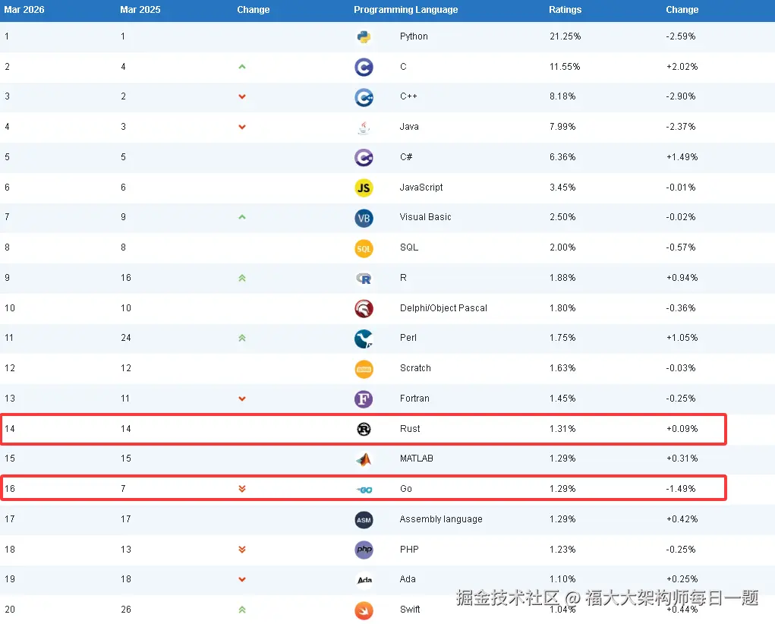Click Python's 21.25% rating
Viewport: 775px width, 624px height.
(565, 36)
